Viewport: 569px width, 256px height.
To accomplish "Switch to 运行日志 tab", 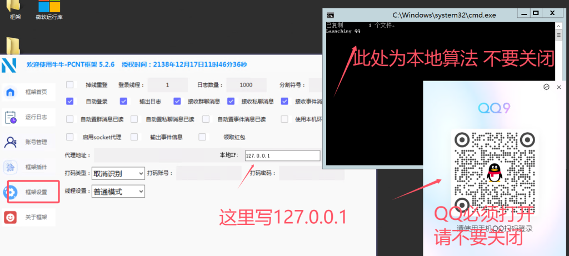I will (x=29, y=117).
